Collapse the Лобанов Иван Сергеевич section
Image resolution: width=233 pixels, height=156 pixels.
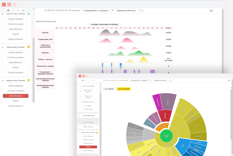[x=3, y=47]
